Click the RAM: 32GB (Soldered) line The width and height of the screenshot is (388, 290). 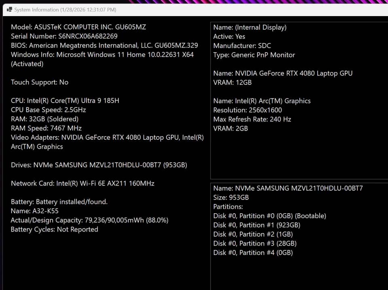[x=44, y=119]
